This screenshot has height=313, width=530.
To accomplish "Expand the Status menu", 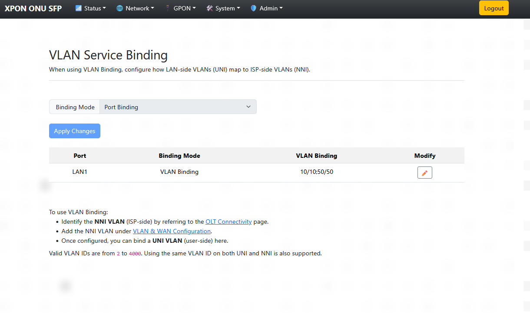I will click(x=91, y=8).
